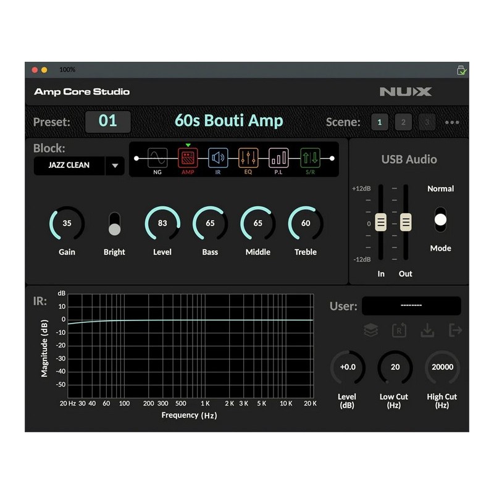This screenshot has width=494, height=494.
Task: Click the IR reset R icon
Action: point(399,330)
